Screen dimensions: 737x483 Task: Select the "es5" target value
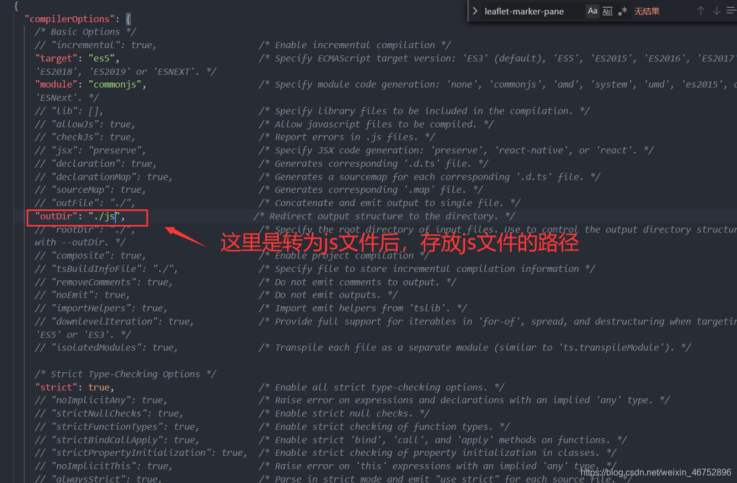[x=101, y=58]
